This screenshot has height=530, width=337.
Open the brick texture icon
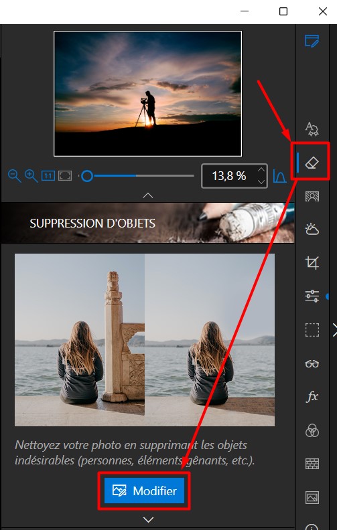click(x=312, y=464)
